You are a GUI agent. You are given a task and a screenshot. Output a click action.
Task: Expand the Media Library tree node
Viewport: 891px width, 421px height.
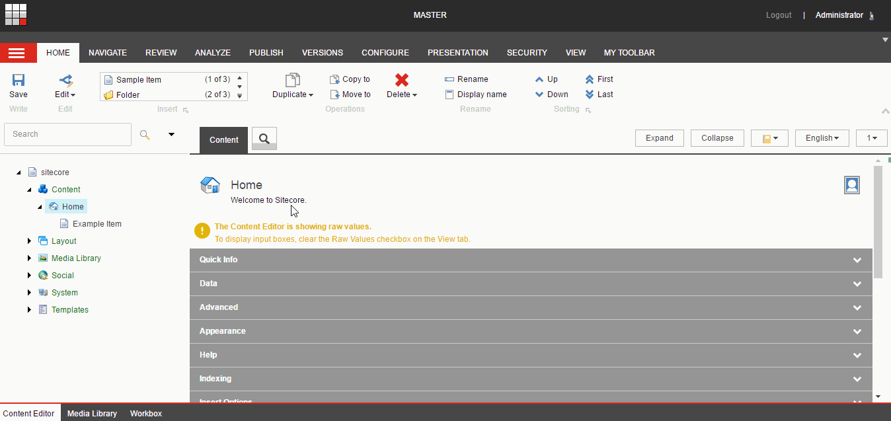pyautogui.click(x=29, y=258)
